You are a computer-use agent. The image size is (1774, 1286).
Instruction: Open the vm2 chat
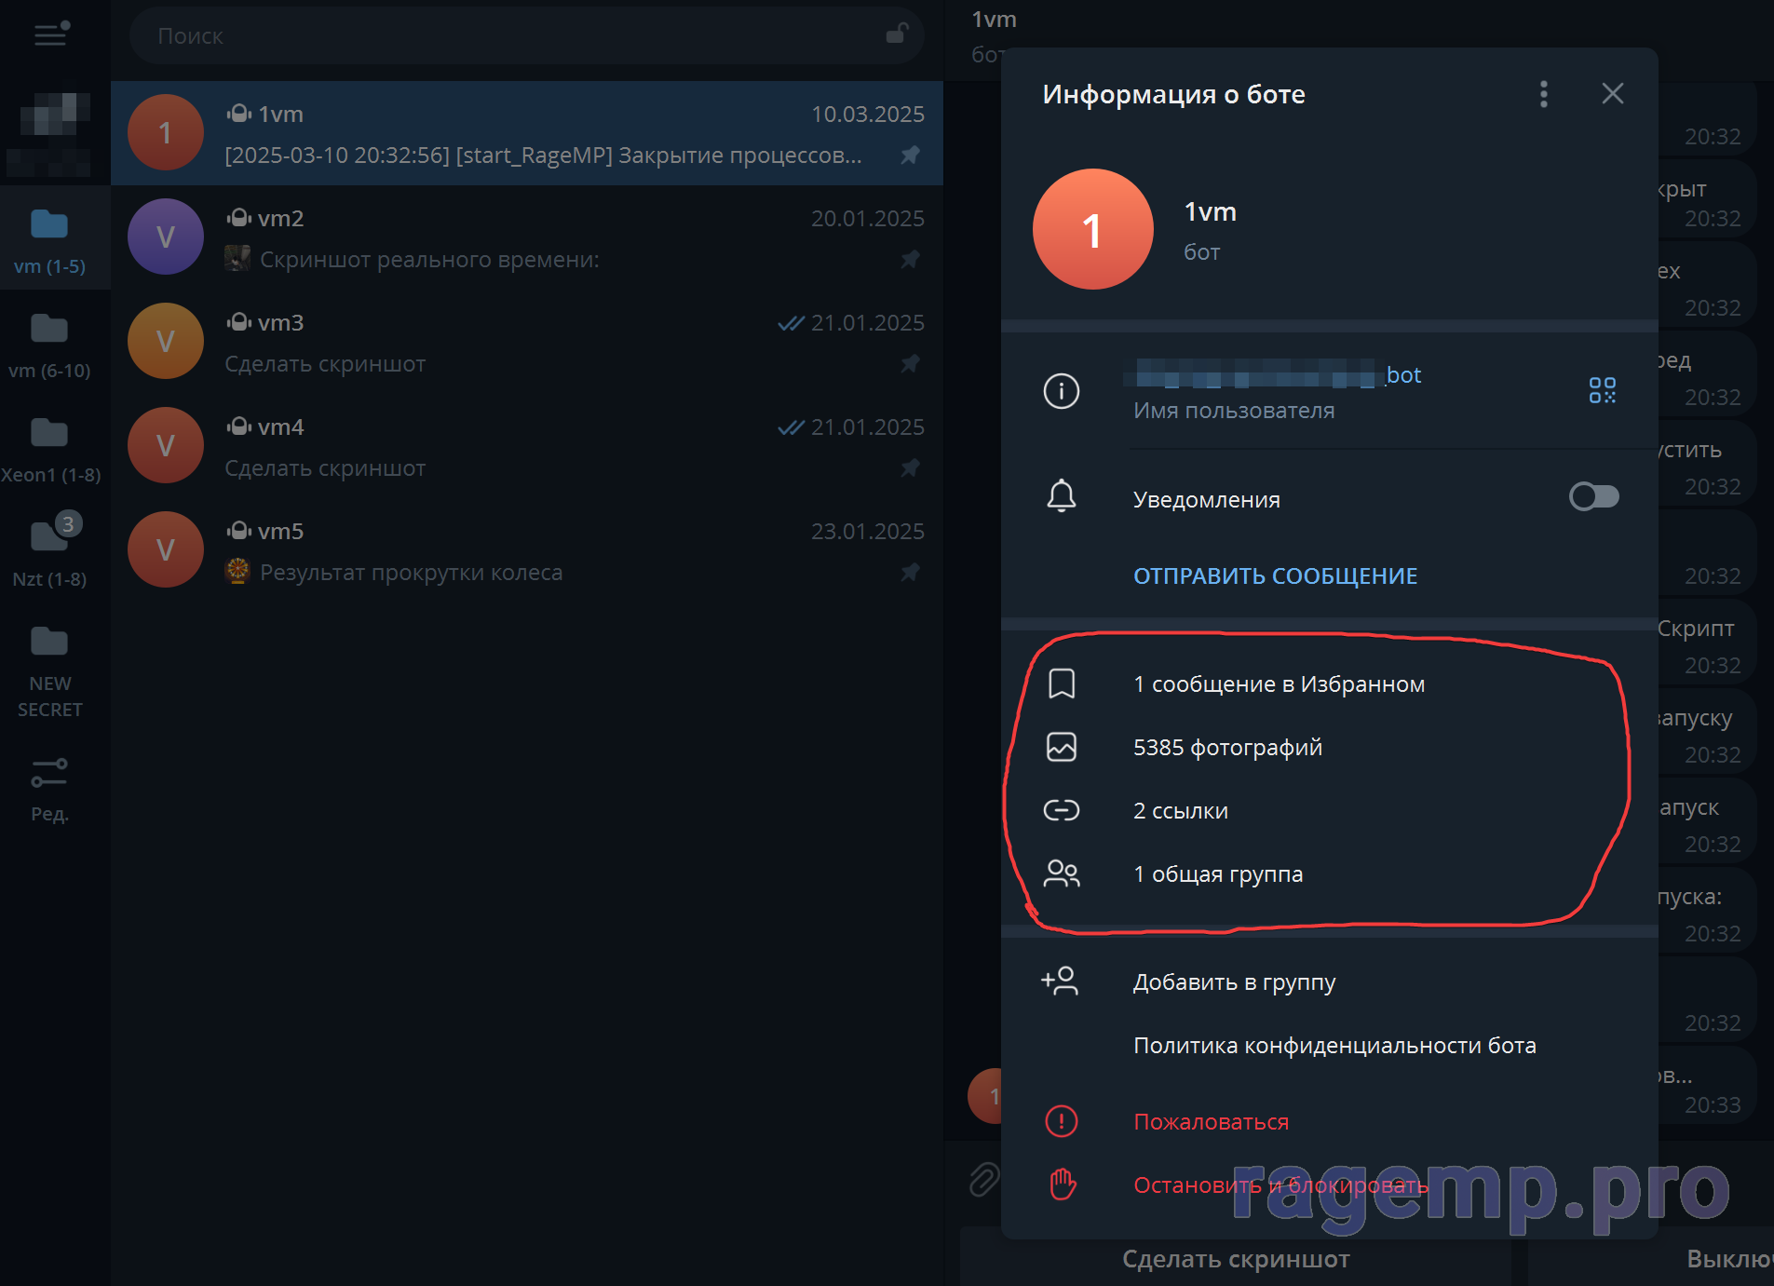point(527,238)
